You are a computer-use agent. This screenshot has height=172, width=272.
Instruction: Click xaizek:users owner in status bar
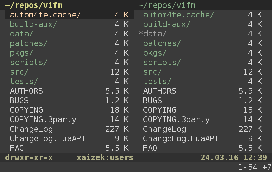(x=105, y=158)
